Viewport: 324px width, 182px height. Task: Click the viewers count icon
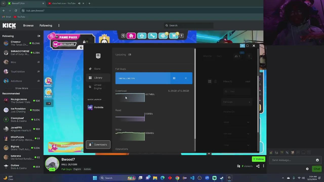(238, 166)
